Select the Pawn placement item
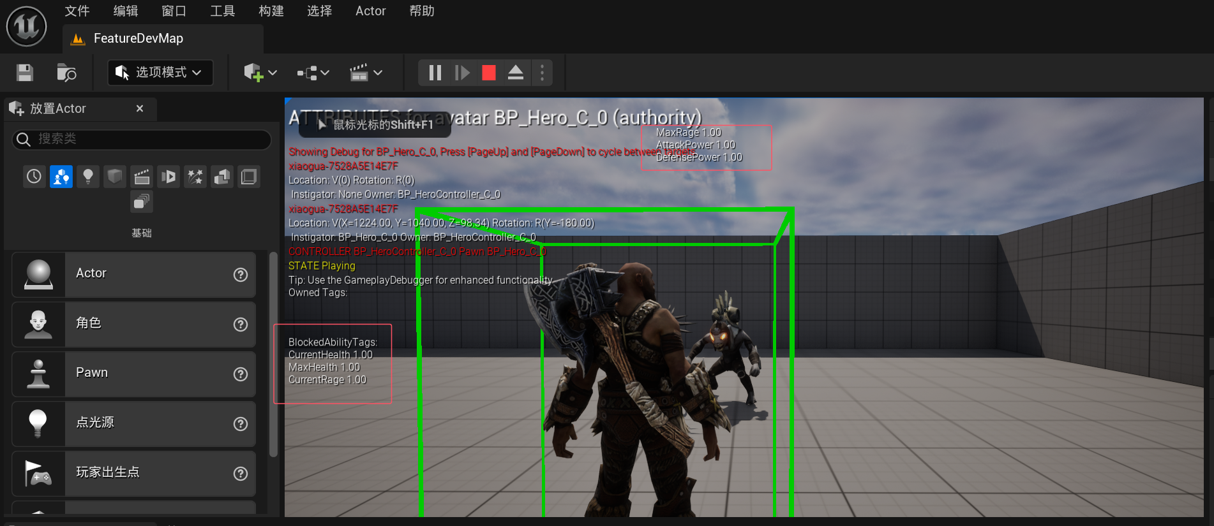 tap(134, 374)
